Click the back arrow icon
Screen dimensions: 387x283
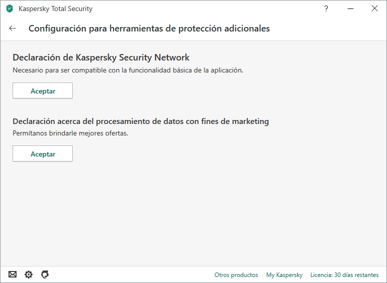[13, 28]
